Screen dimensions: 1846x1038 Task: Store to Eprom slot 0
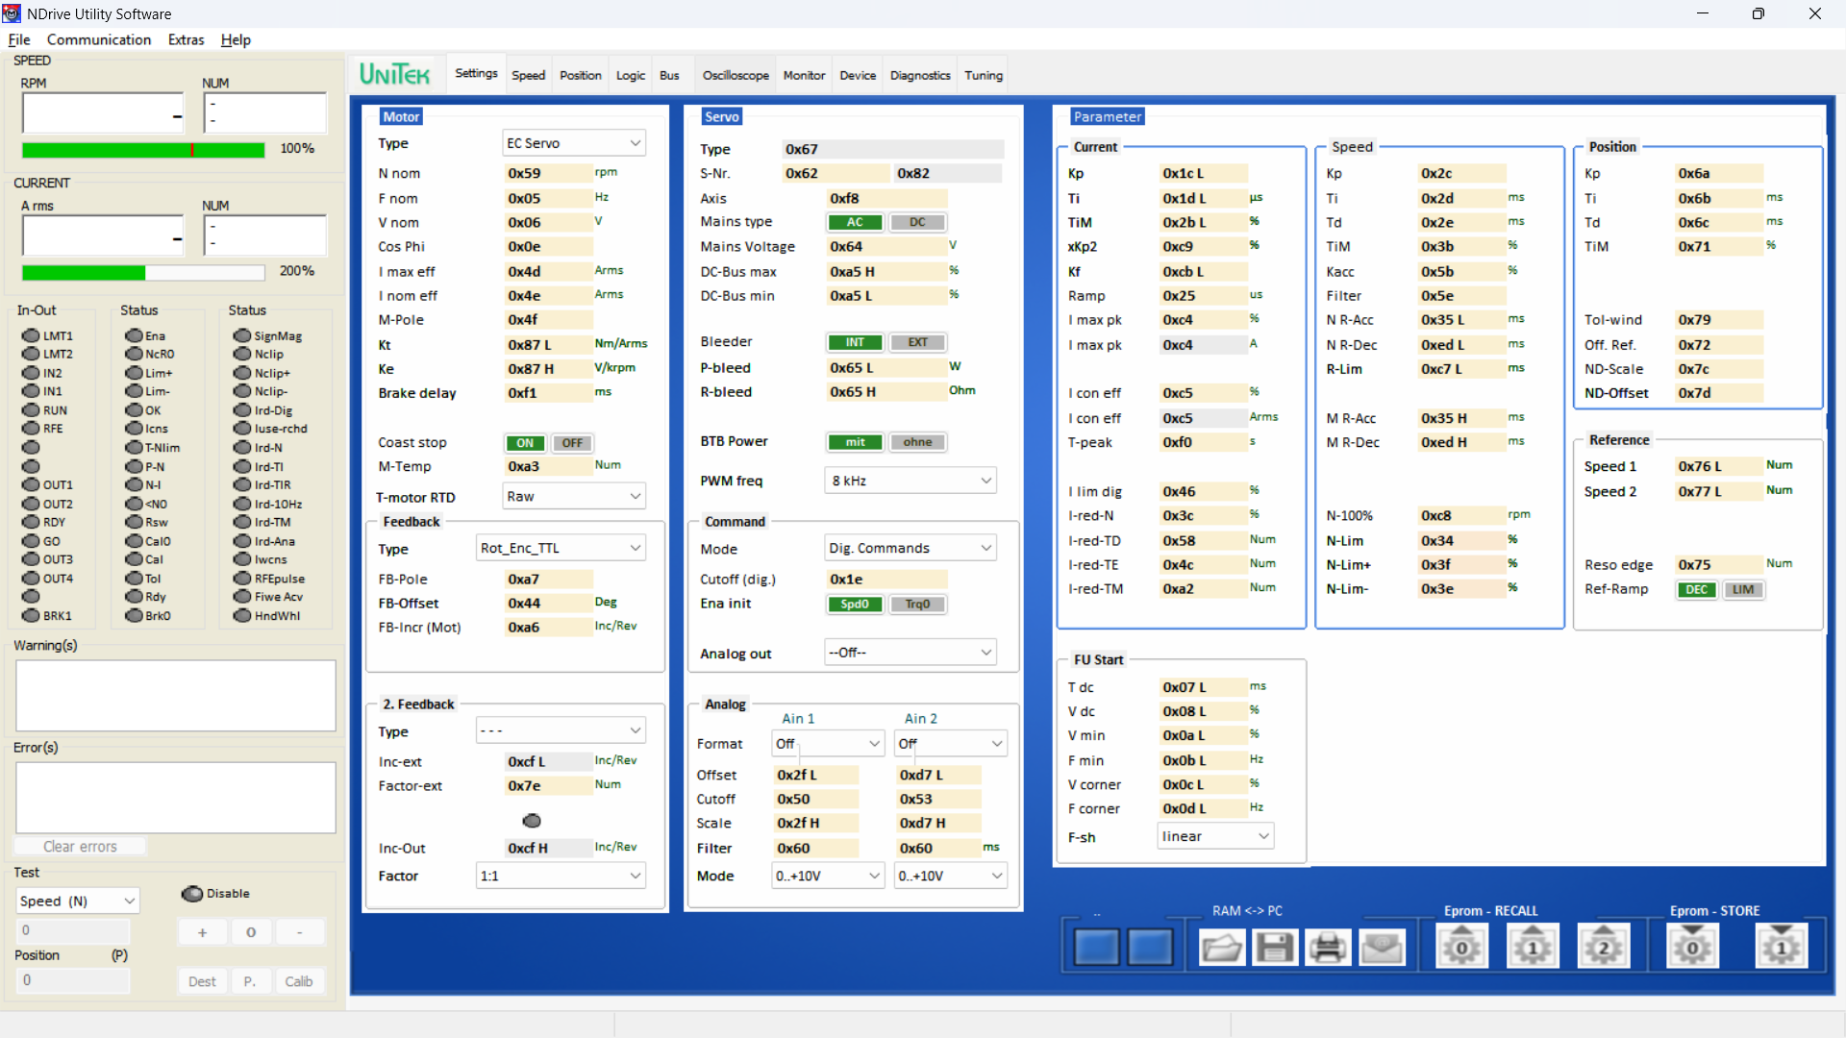pyautogui.click(x=1692, y=948)
